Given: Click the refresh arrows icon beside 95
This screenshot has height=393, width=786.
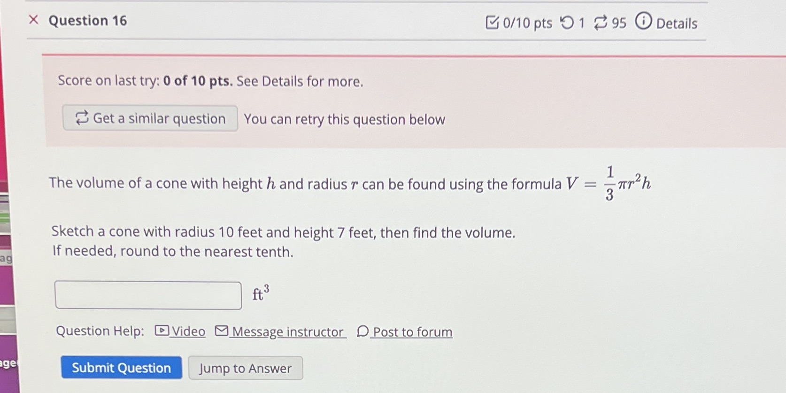Looking at the screenshot, I should 601,22.
